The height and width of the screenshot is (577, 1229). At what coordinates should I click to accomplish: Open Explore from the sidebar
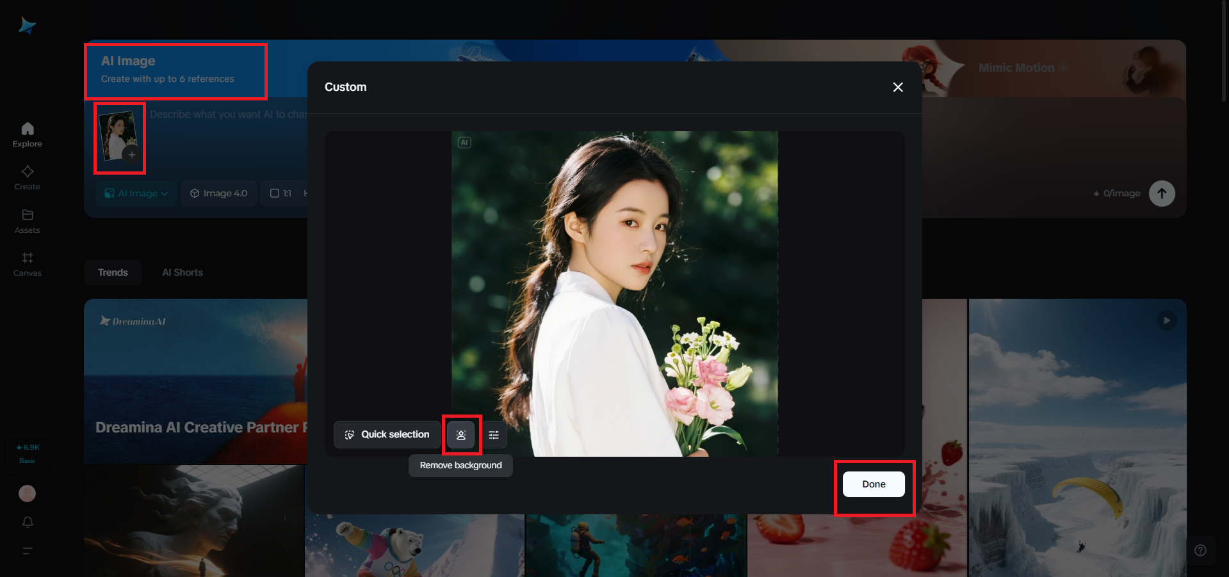pyautogui.click(x=27, y=135)
